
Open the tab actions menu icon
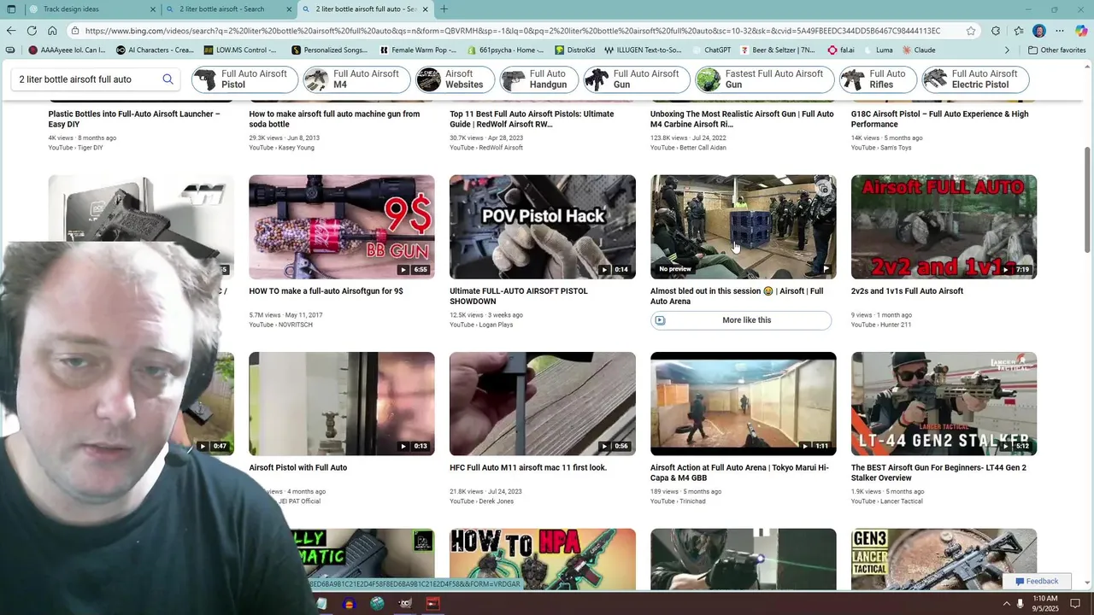point(11,9)
